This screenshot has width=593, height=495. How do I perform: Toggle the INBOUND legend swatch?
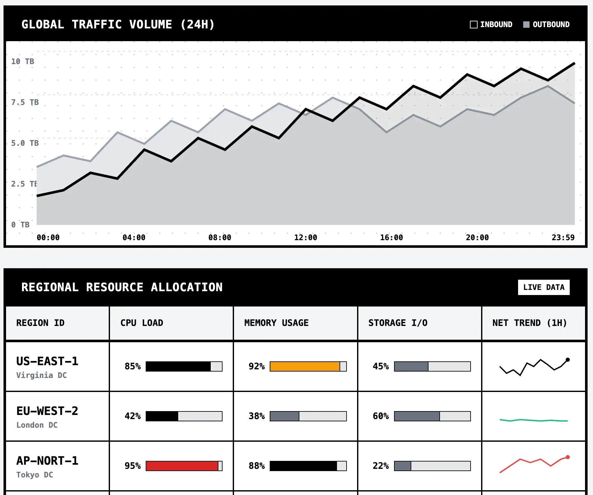point(474,25)
